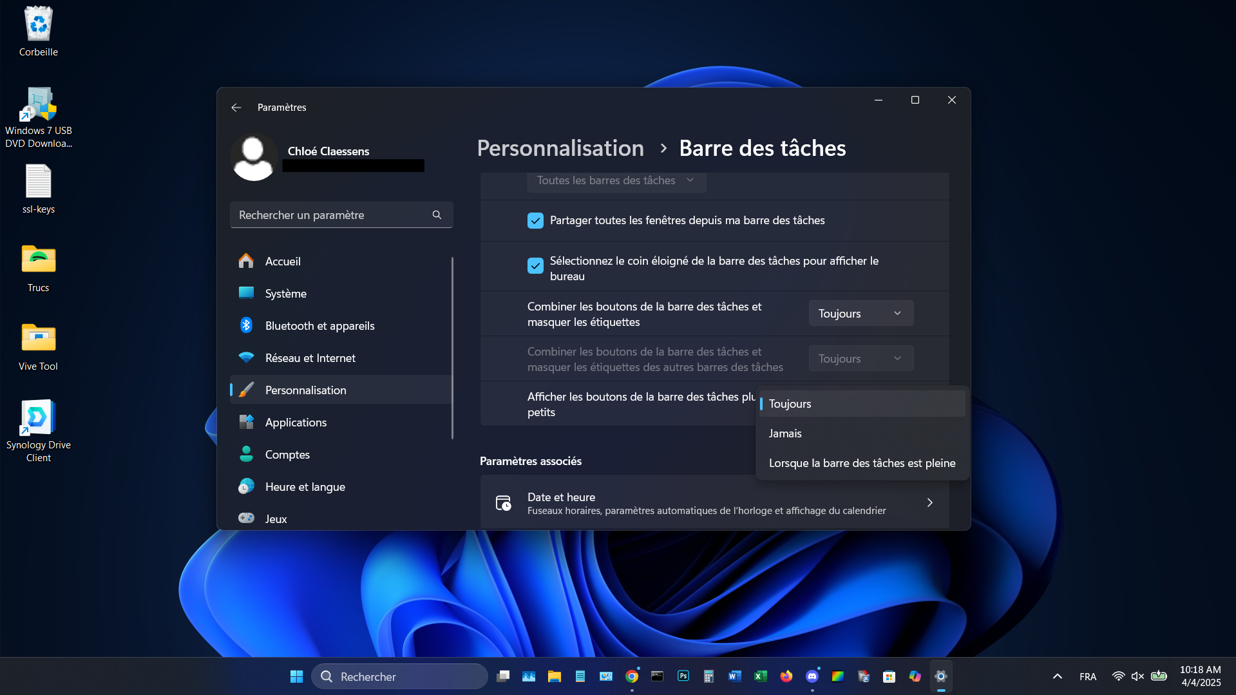Viewport: 1236px width, 695px height.
Task: Maximize the Paramètres window
Action: 915,100
